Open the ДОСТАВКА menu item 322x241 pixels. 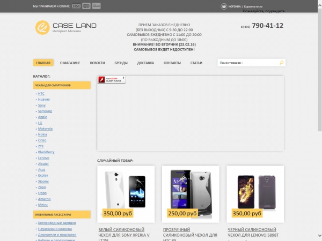[x=145, y=63]
